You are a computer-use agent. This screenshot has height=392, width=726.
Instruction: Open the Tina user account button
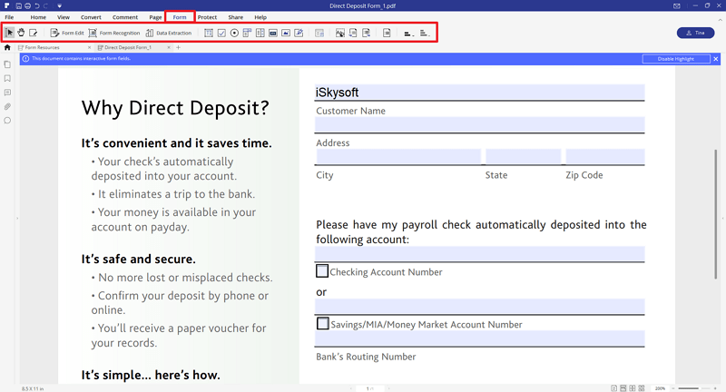tap(695, 33)
